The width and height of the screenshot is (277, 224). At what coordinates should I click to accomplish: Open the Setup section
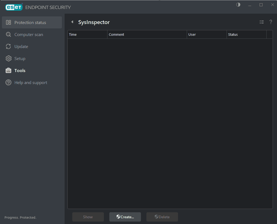(x=32, y=58)
